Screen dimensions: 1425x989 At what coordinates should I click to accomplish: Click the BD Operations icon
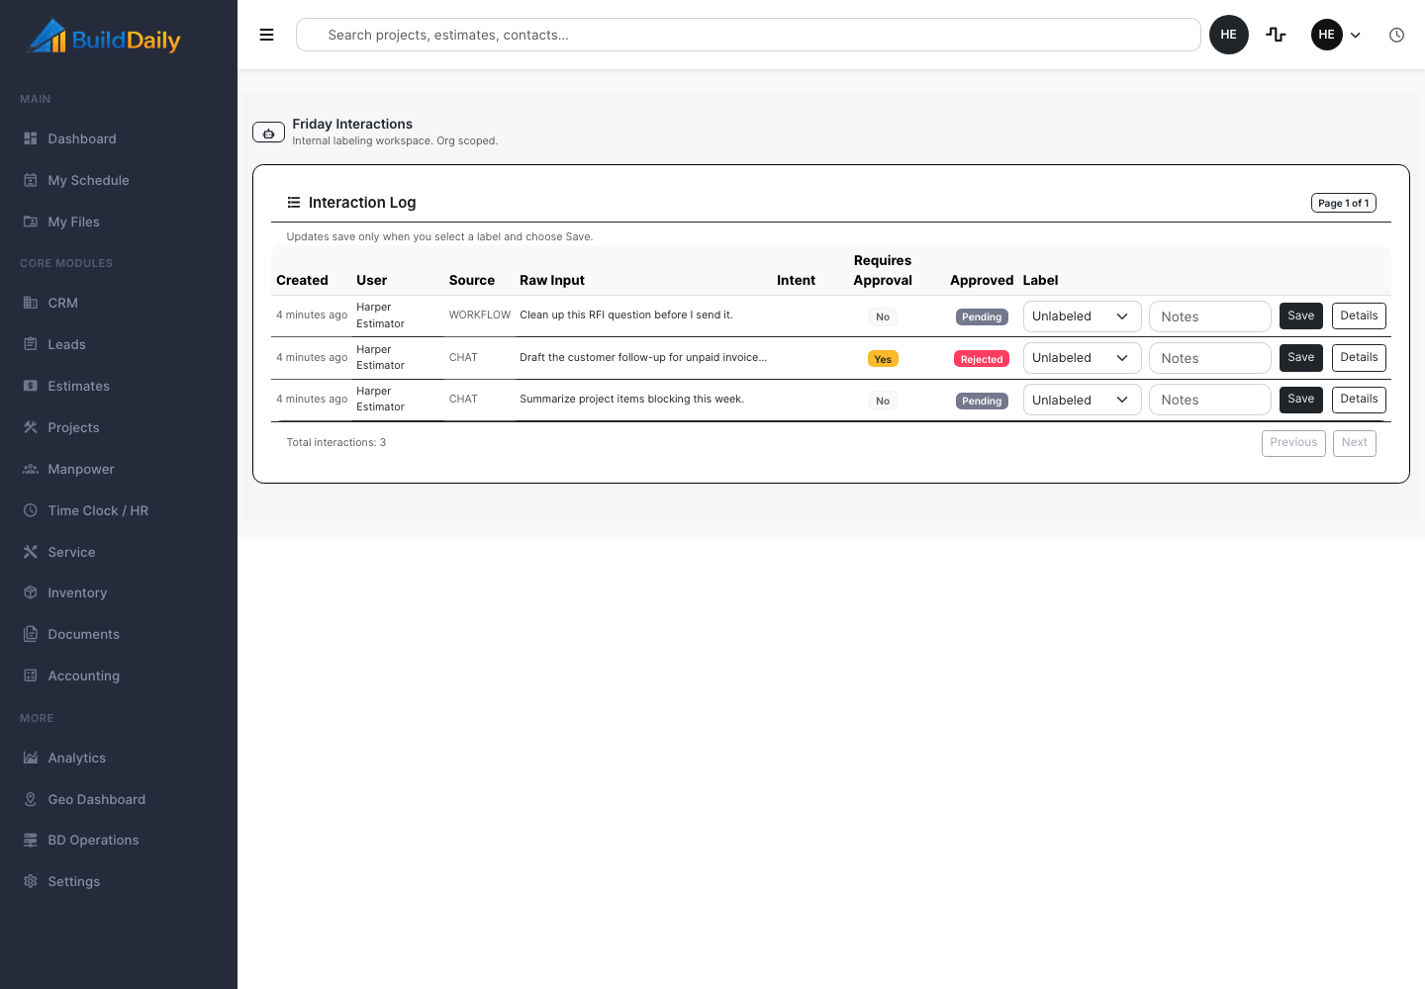(31, 840)
